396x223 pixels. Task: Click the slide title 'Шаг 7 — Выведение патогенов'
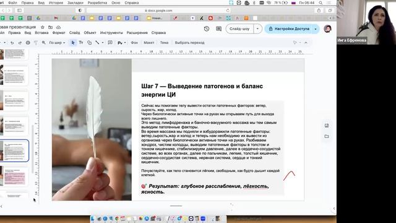202,90
